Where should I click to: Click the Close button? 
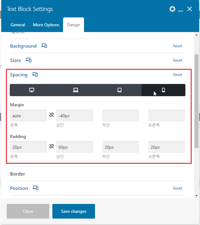pyautogui.click(x=28, y=211)
